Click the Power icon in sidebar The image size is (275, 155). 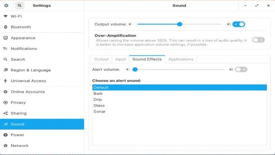(x=6, y=135)
